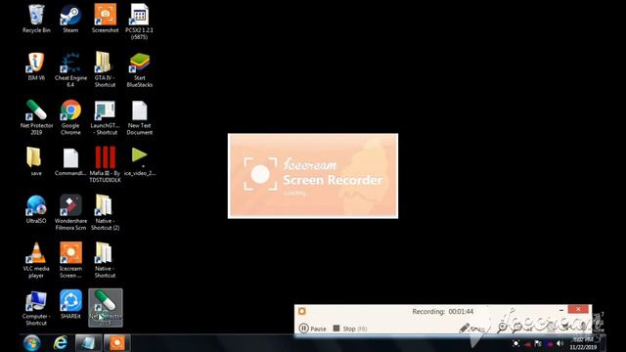The height and width of the screenshot is (352, 626).
Task: Activate the pencil drawing tool in recorder panel
Action: coord(465,329)
